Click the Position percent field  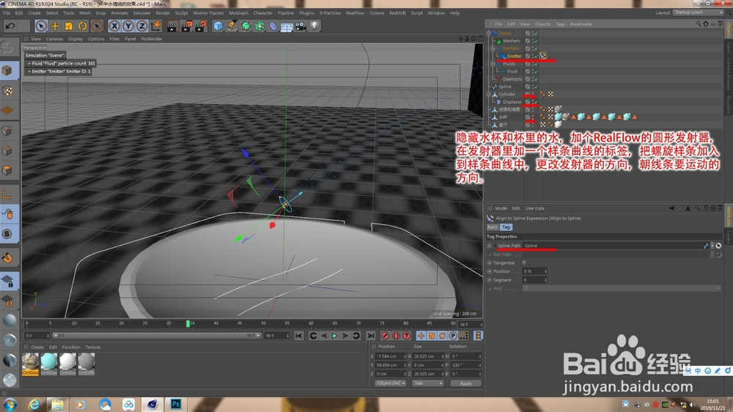[534, 271]
